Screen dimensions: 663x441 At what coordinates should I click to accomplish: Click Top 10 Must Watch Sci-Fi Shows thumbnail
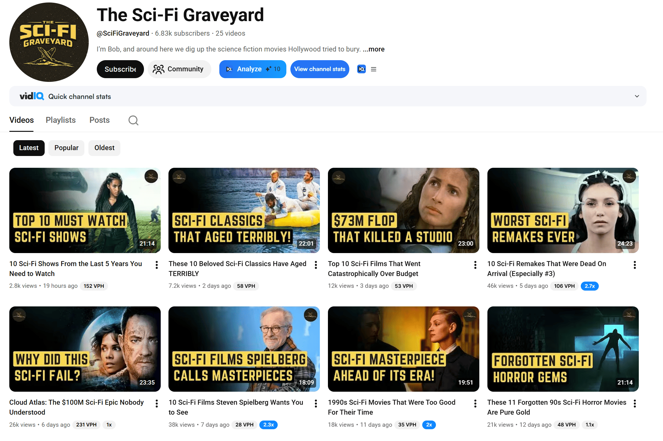pos(85,211)
